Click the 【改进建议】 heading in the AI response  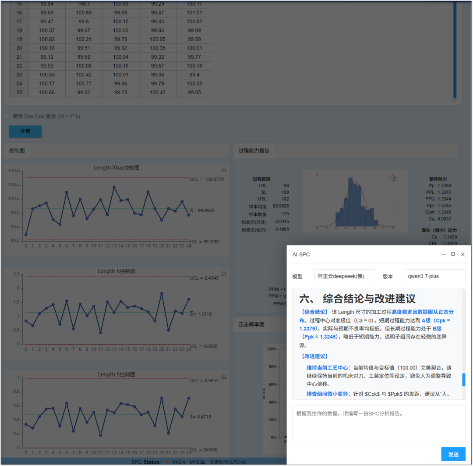coord(314,356)
